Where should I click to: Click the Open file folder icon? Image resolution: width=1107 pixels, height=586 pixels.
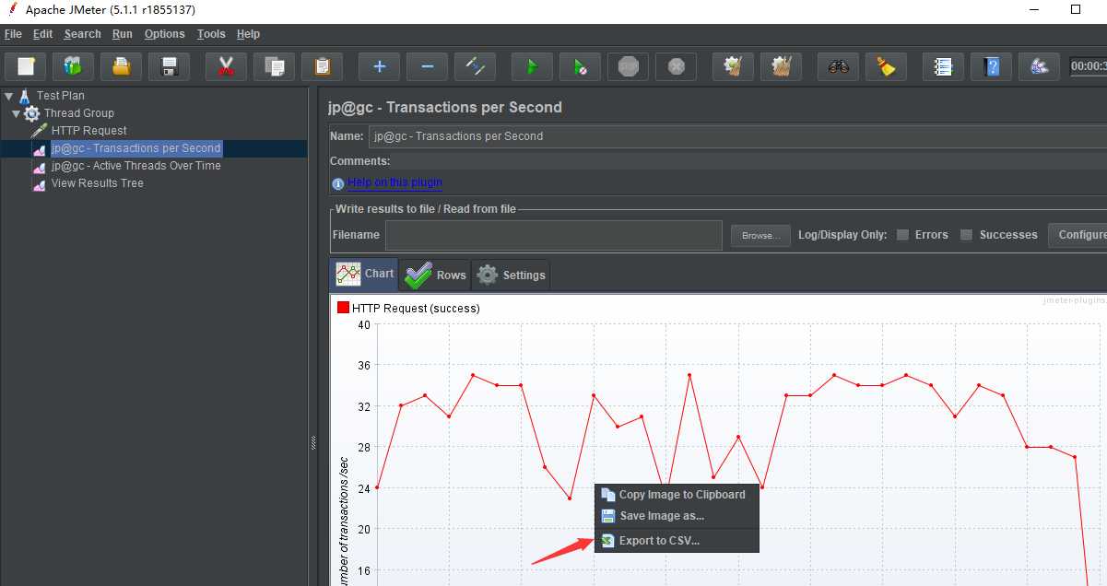point(121,66)
